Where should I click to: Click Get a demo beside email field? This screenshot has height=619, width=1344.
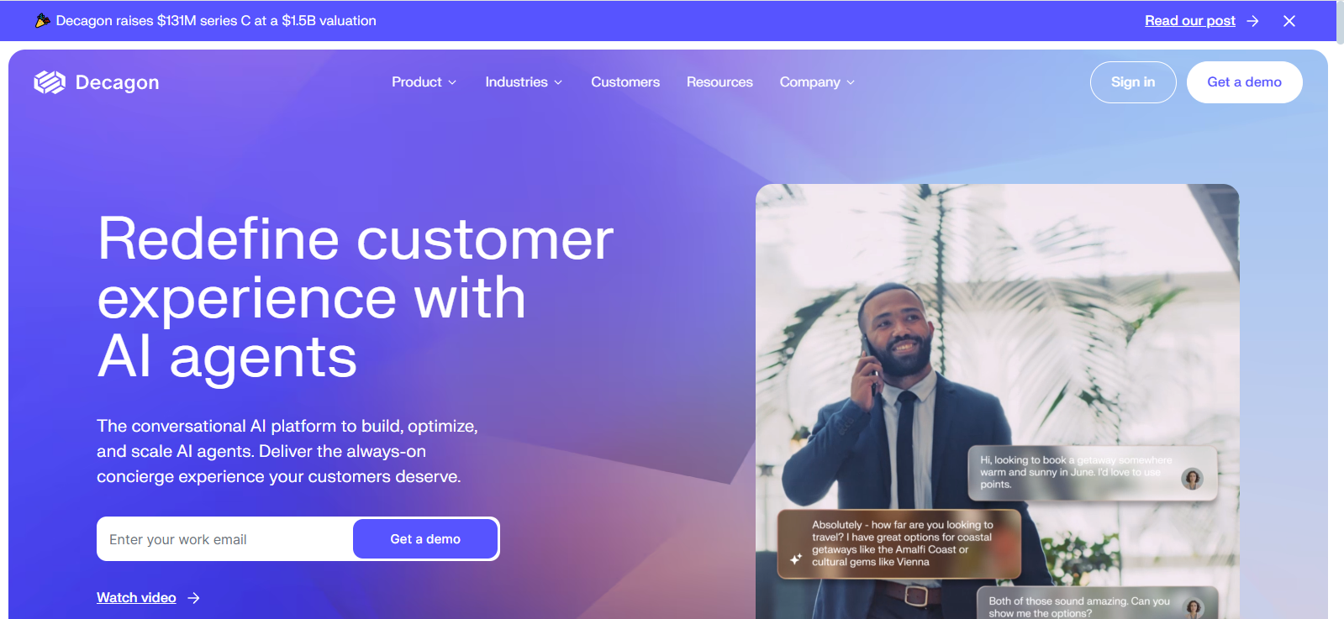pos(425,539)
